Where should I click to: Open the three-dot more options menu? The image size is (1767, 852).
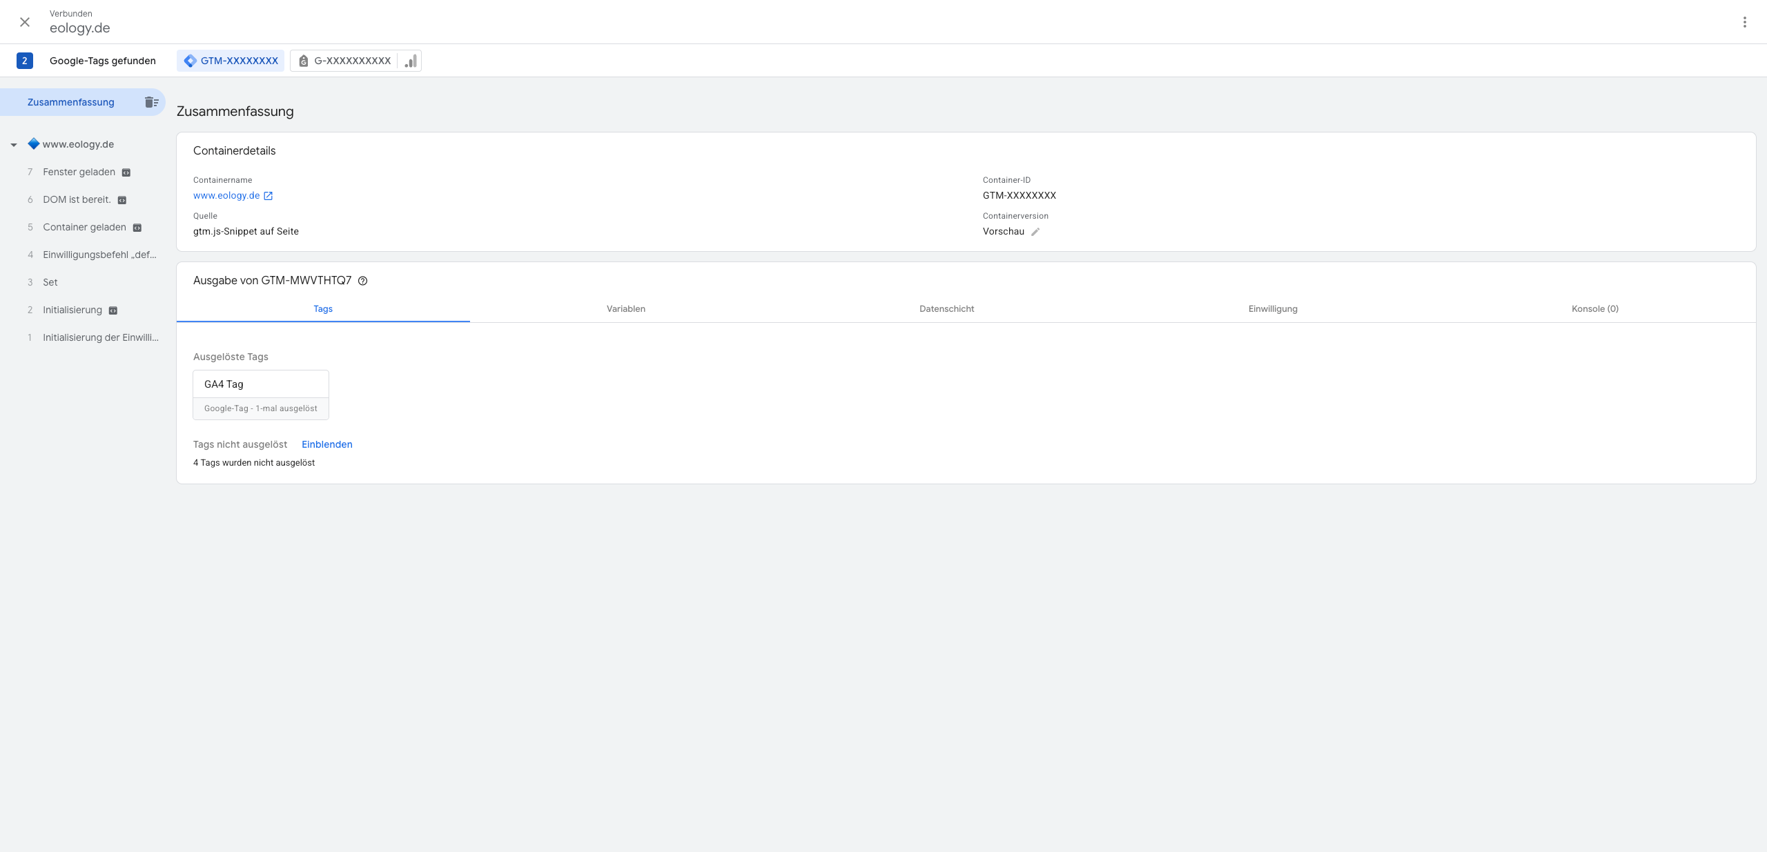[x=1744, y=22]
